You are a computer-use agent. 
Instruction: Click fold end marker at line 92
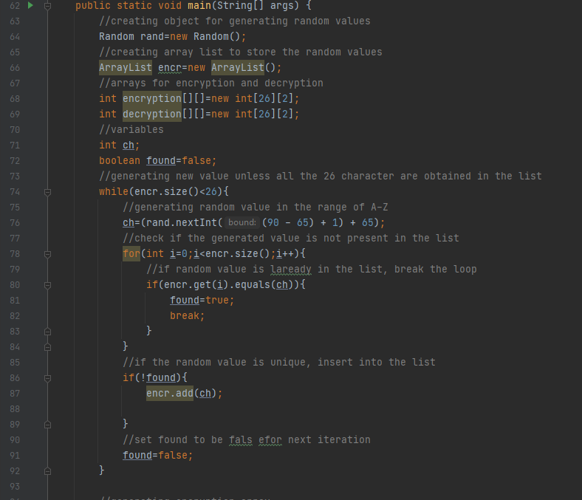47,471
